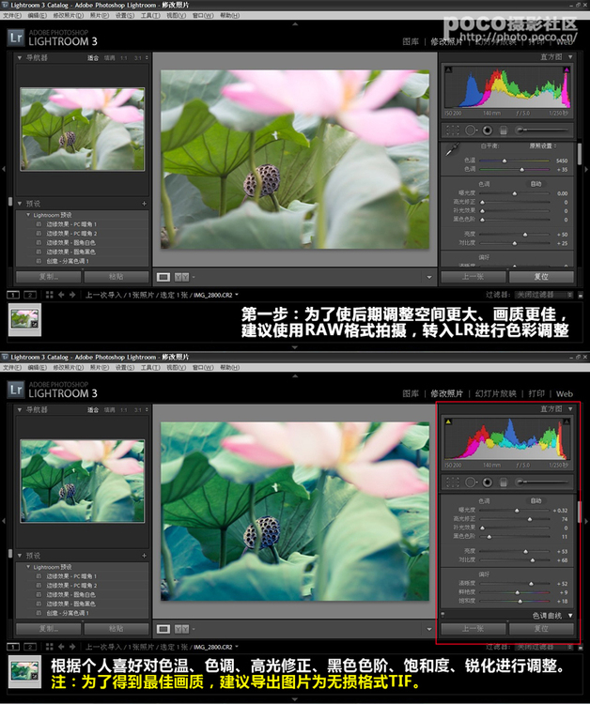The width and height of the screenshot is (590, 704).
Task: Select Spot Removal tool in upper Lightroom window
Action: tap(470, 130)
